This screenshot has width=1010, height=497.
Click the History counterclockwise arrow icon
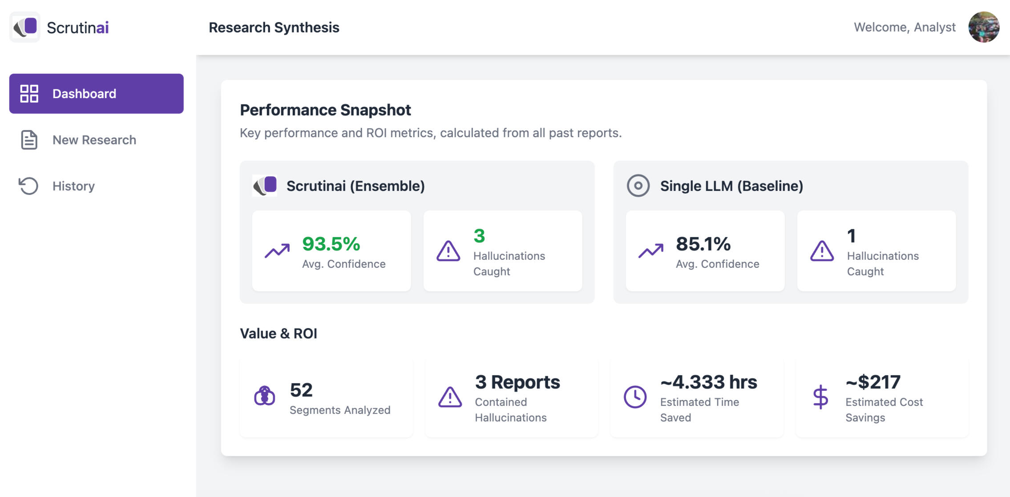[28, 186]
